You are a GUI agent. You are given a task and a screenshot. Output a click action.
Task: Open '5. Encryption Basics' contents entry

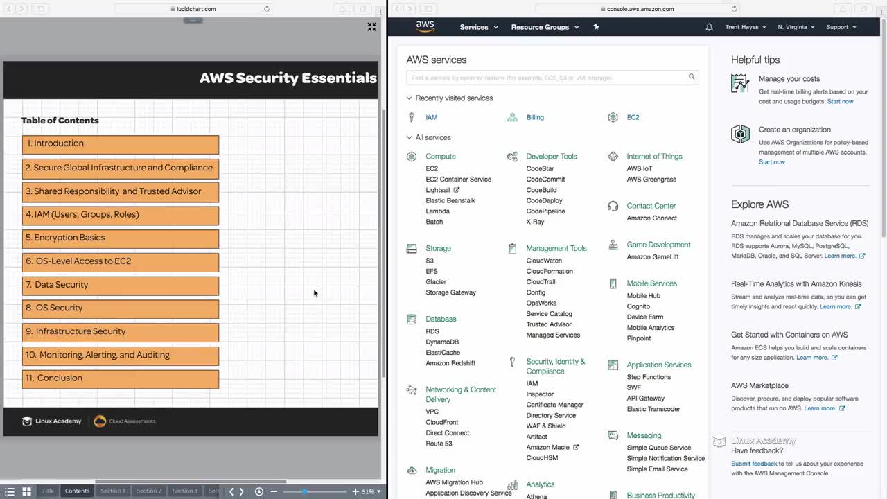pyautogui.click(x=121, y=238)
